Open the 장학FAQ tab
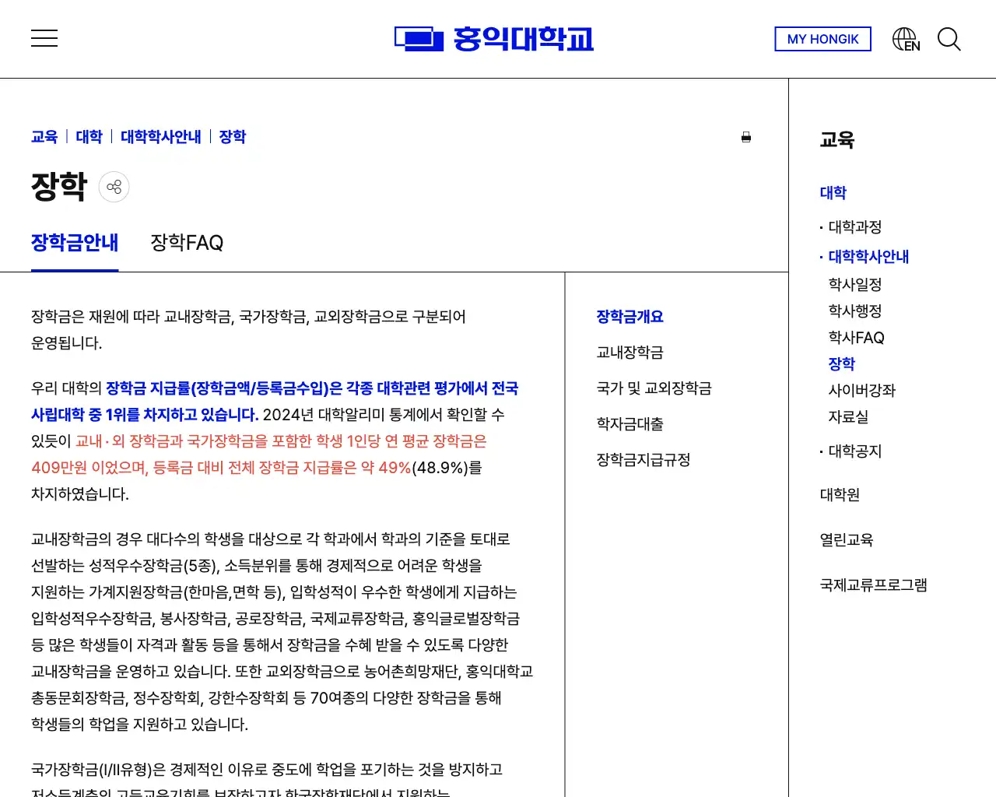 (186, 243)
